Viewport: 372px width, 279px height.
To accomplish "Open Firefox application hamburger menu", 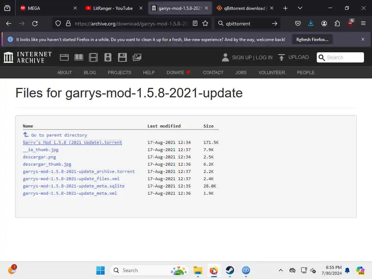I will click(363, 24).
